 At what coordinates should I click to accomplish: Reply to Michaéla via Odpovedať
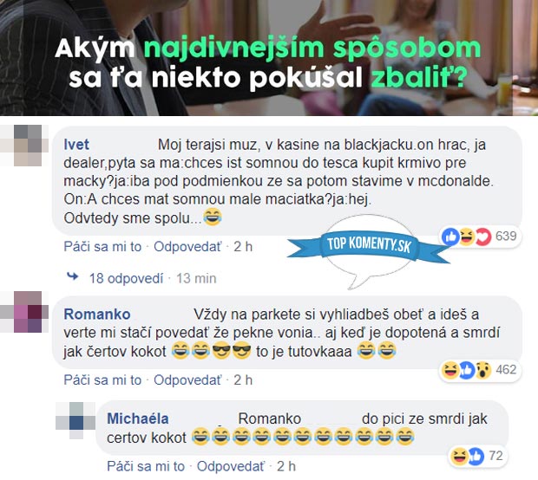point(231,466)
